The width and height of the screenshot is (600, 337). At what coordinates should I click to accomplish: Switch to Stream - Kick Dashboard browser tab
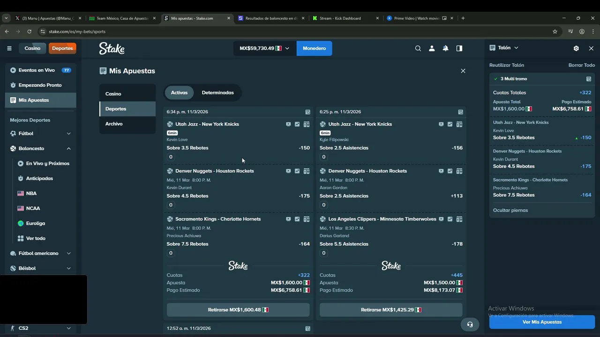[x=346, y=18]
